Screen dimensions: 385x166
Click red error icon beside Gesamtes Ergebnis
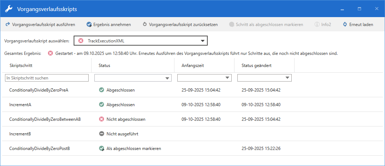50,53
